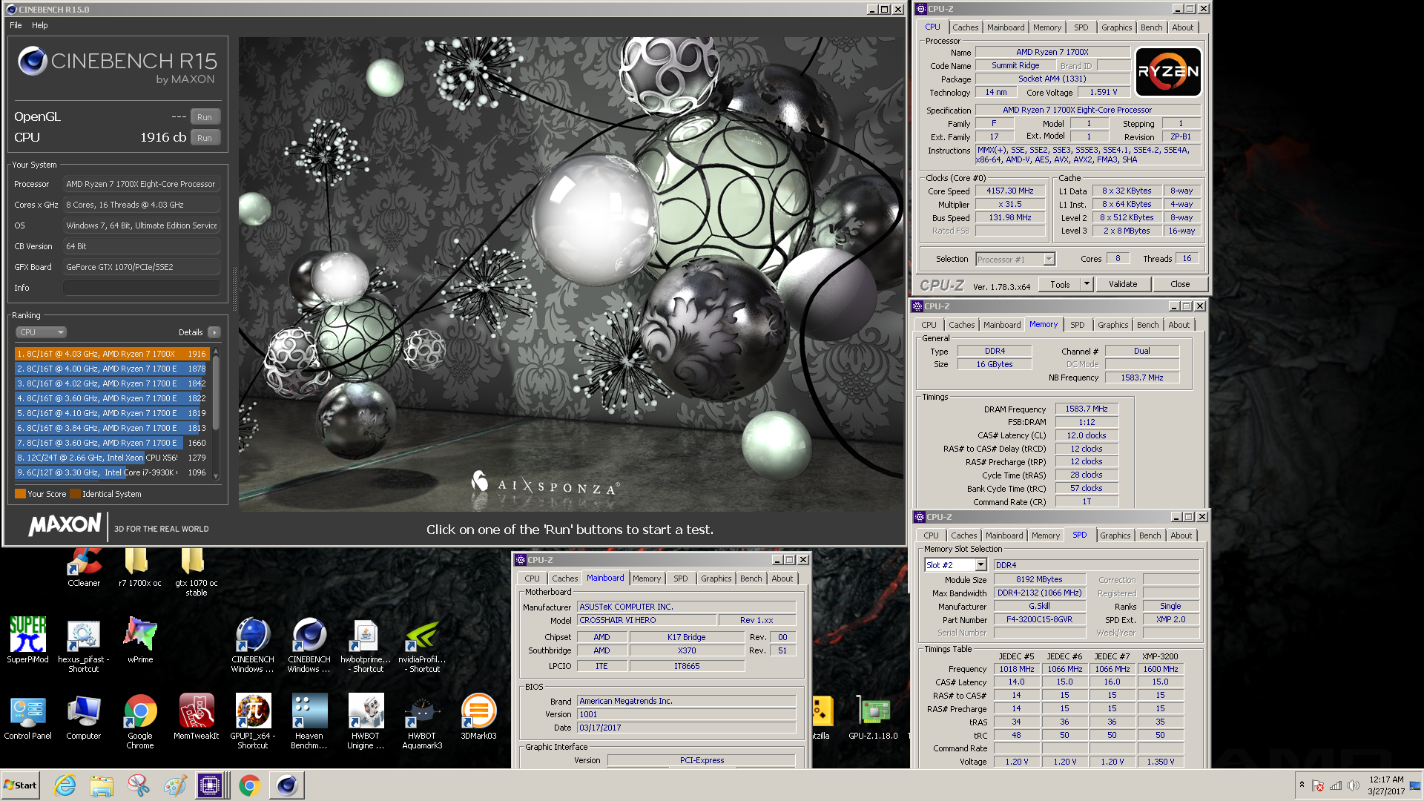Viewport: 1424px width, 801px height.
Task: Click the Start button
Action: click(21, 785)
